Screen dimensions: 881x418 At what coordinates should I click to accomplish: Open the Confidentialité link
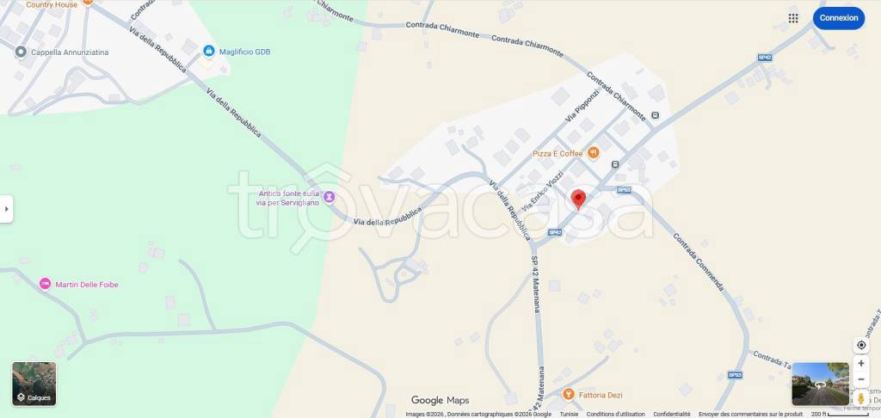click(x=671, y=414)
